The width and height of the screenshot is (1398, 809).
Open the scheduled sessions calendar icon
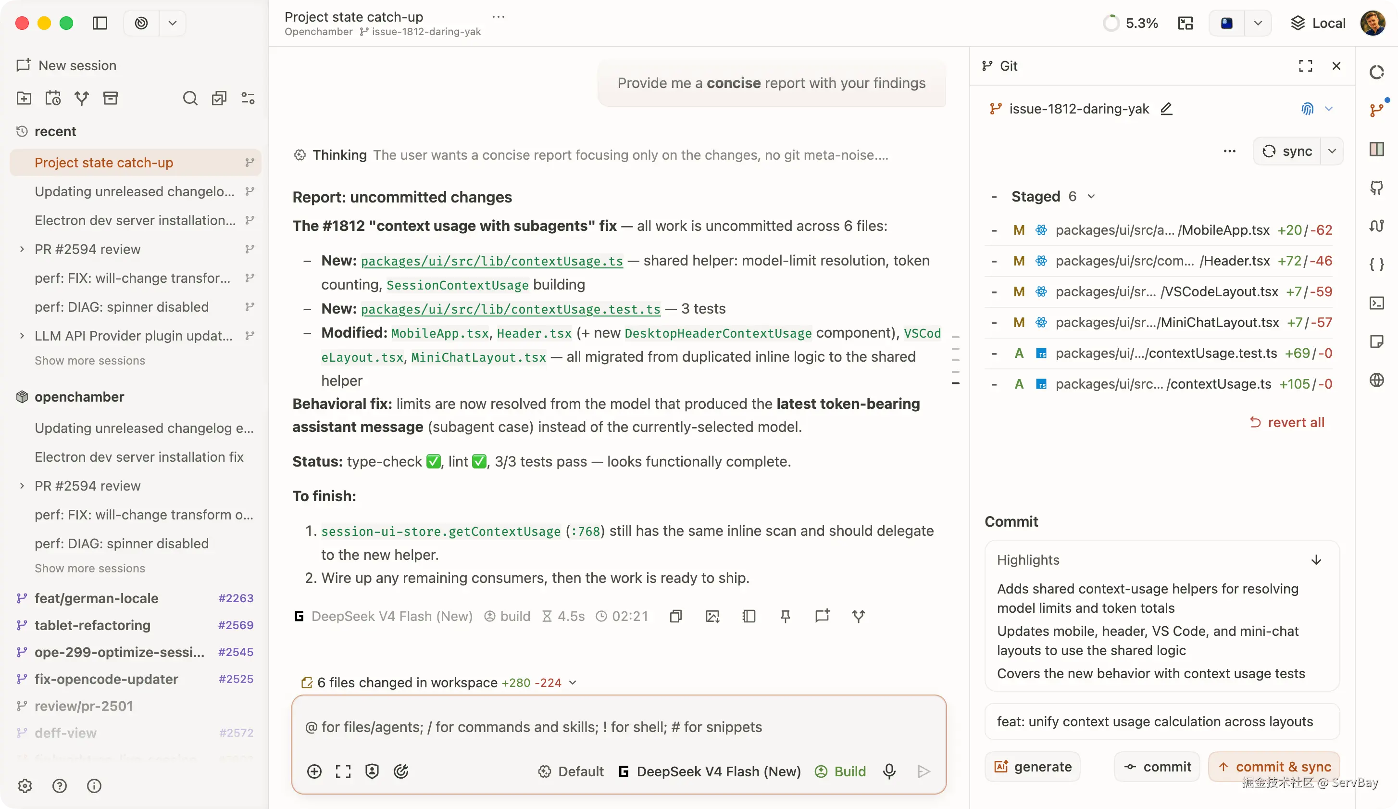coord(53,98)
